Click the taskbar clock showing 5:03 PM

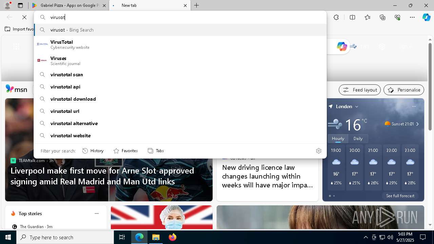click(x=405, y=237)
